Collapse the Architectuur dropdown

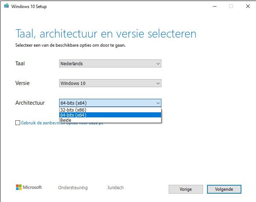pyautogui.click(x=110, y=103)
